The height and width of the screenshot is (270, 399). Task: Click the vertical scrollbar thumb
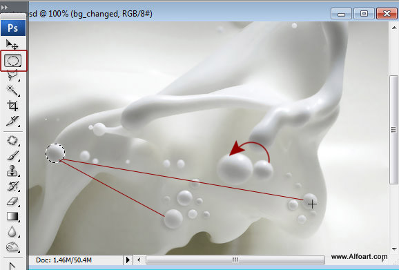(394, 129)
